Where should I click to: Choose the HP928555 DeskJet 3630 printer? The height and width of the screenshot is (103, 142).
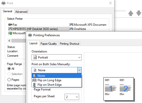(33, 29)
